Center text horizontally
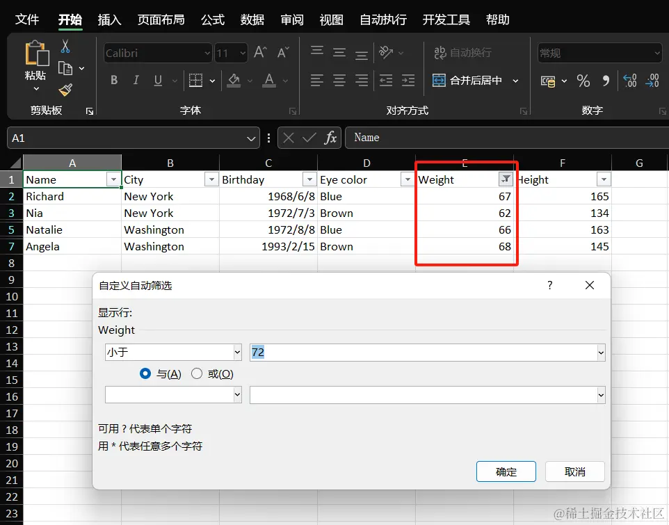669x525 pixels. click(339, 80)
